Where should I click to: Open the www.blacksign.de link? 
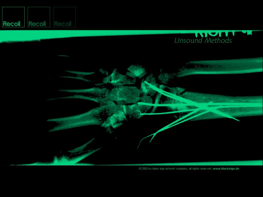coord(226,169)
